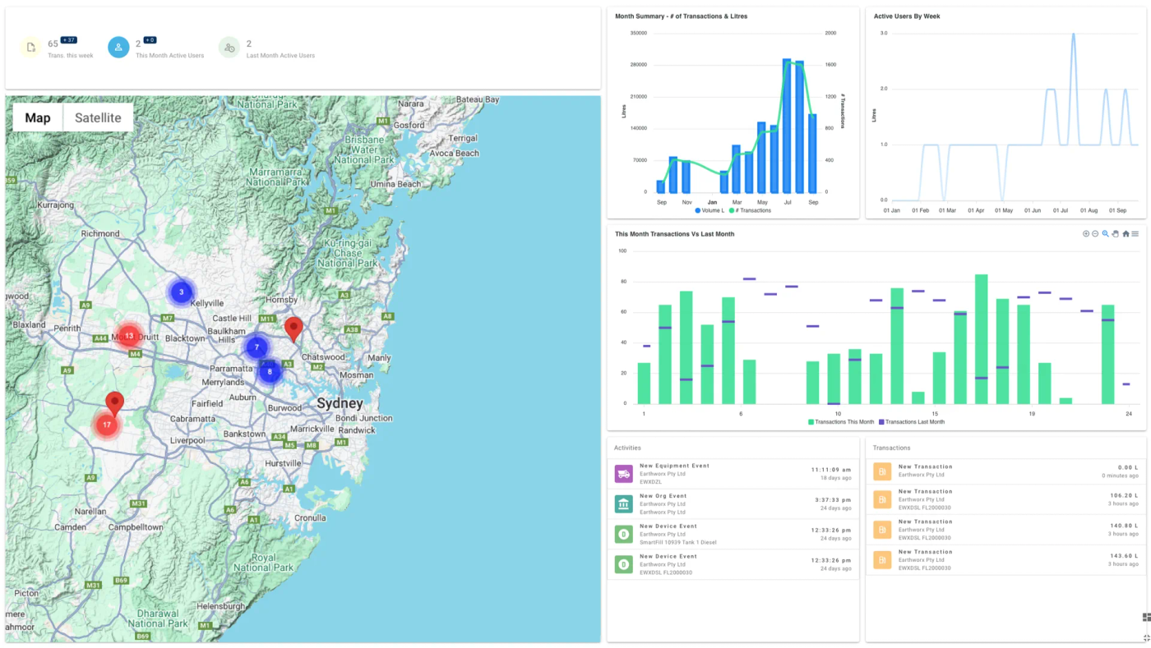Toggle the Transactions Last Month legend
The width and height of the screenshot is (1151, 648).
[x=912, y=422]
